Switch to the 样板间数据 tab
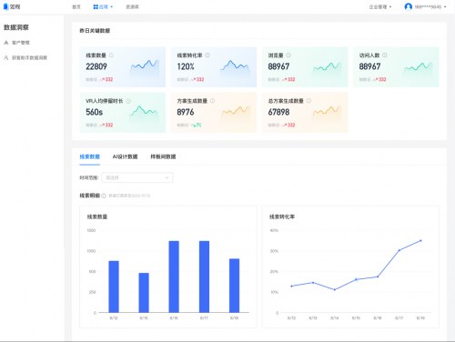 point(163,156)
